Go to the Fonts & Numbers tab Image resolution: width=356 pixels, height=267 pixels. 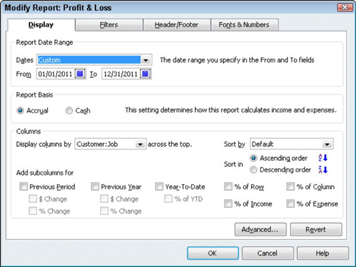244,25
